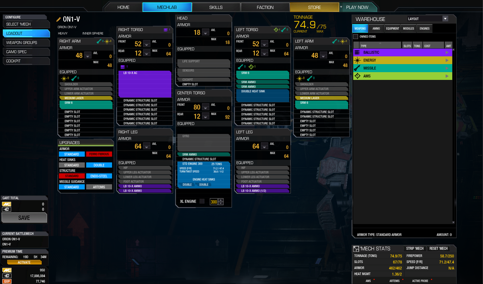Click the engine rating stepper next to 300
Viewport: 483px width, 284px height.
221,201
